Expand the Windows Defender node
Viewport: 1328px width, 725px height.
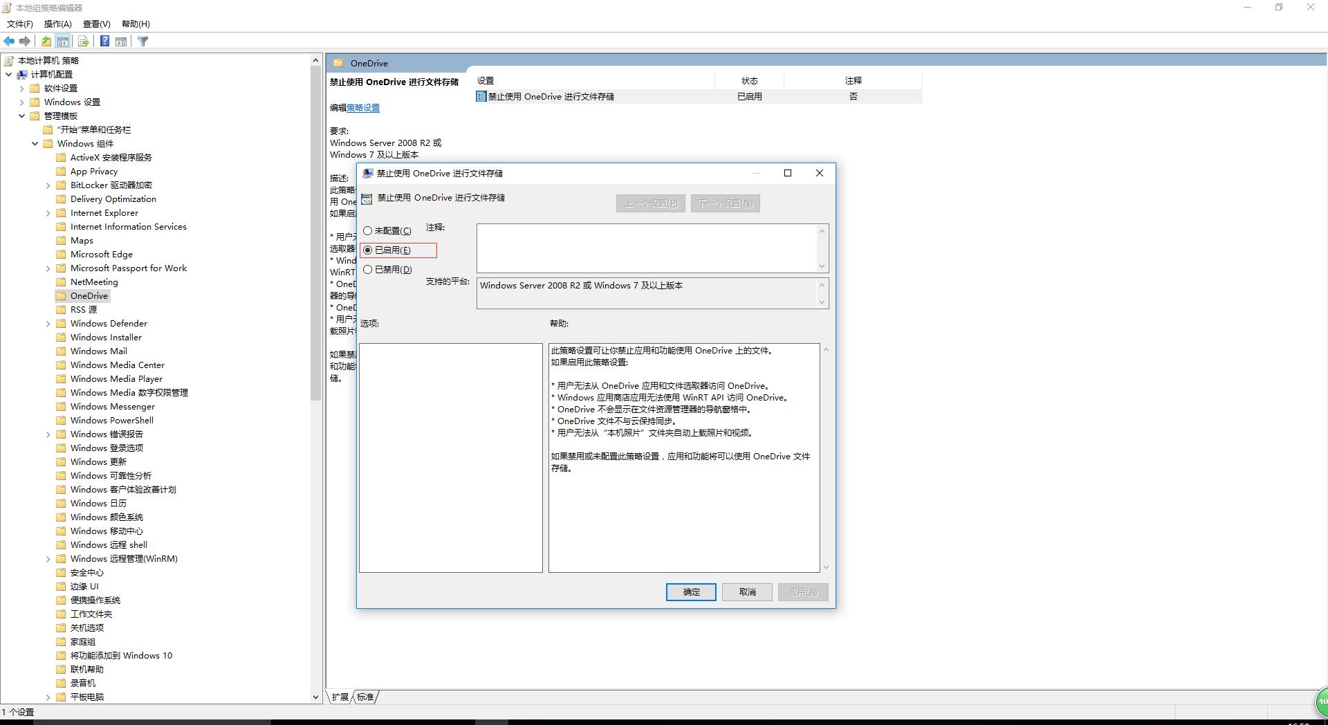48,324
